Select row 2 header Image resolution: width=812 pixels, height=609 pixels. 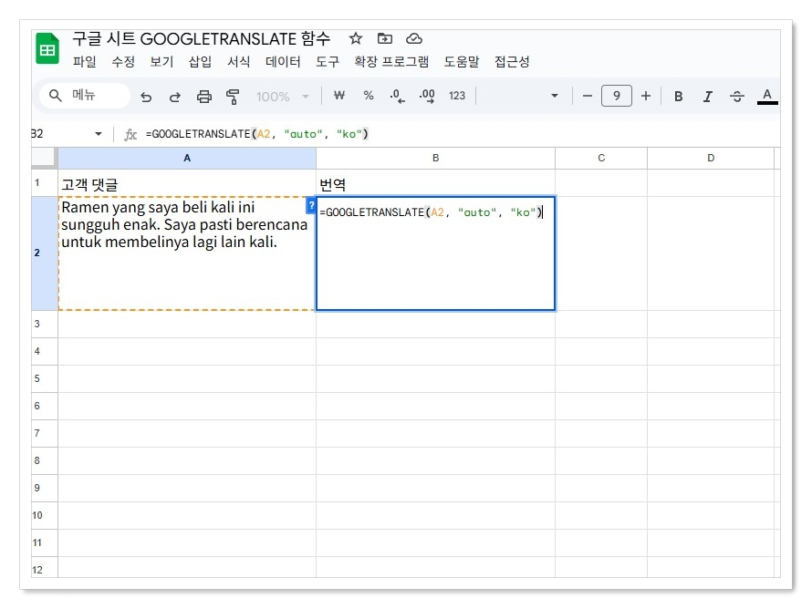click(44, 253)
